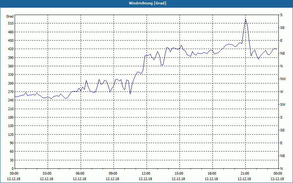This screenshot has height=183, width=293.
Task: Select the E compass label level with 450
Action: pyautogui.click(x=281, y=41)
